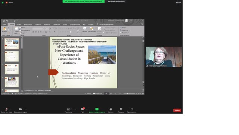Open the Section dropdown
Image resolution: width=239 pixels, height=135 pixels.
[23, 33]
